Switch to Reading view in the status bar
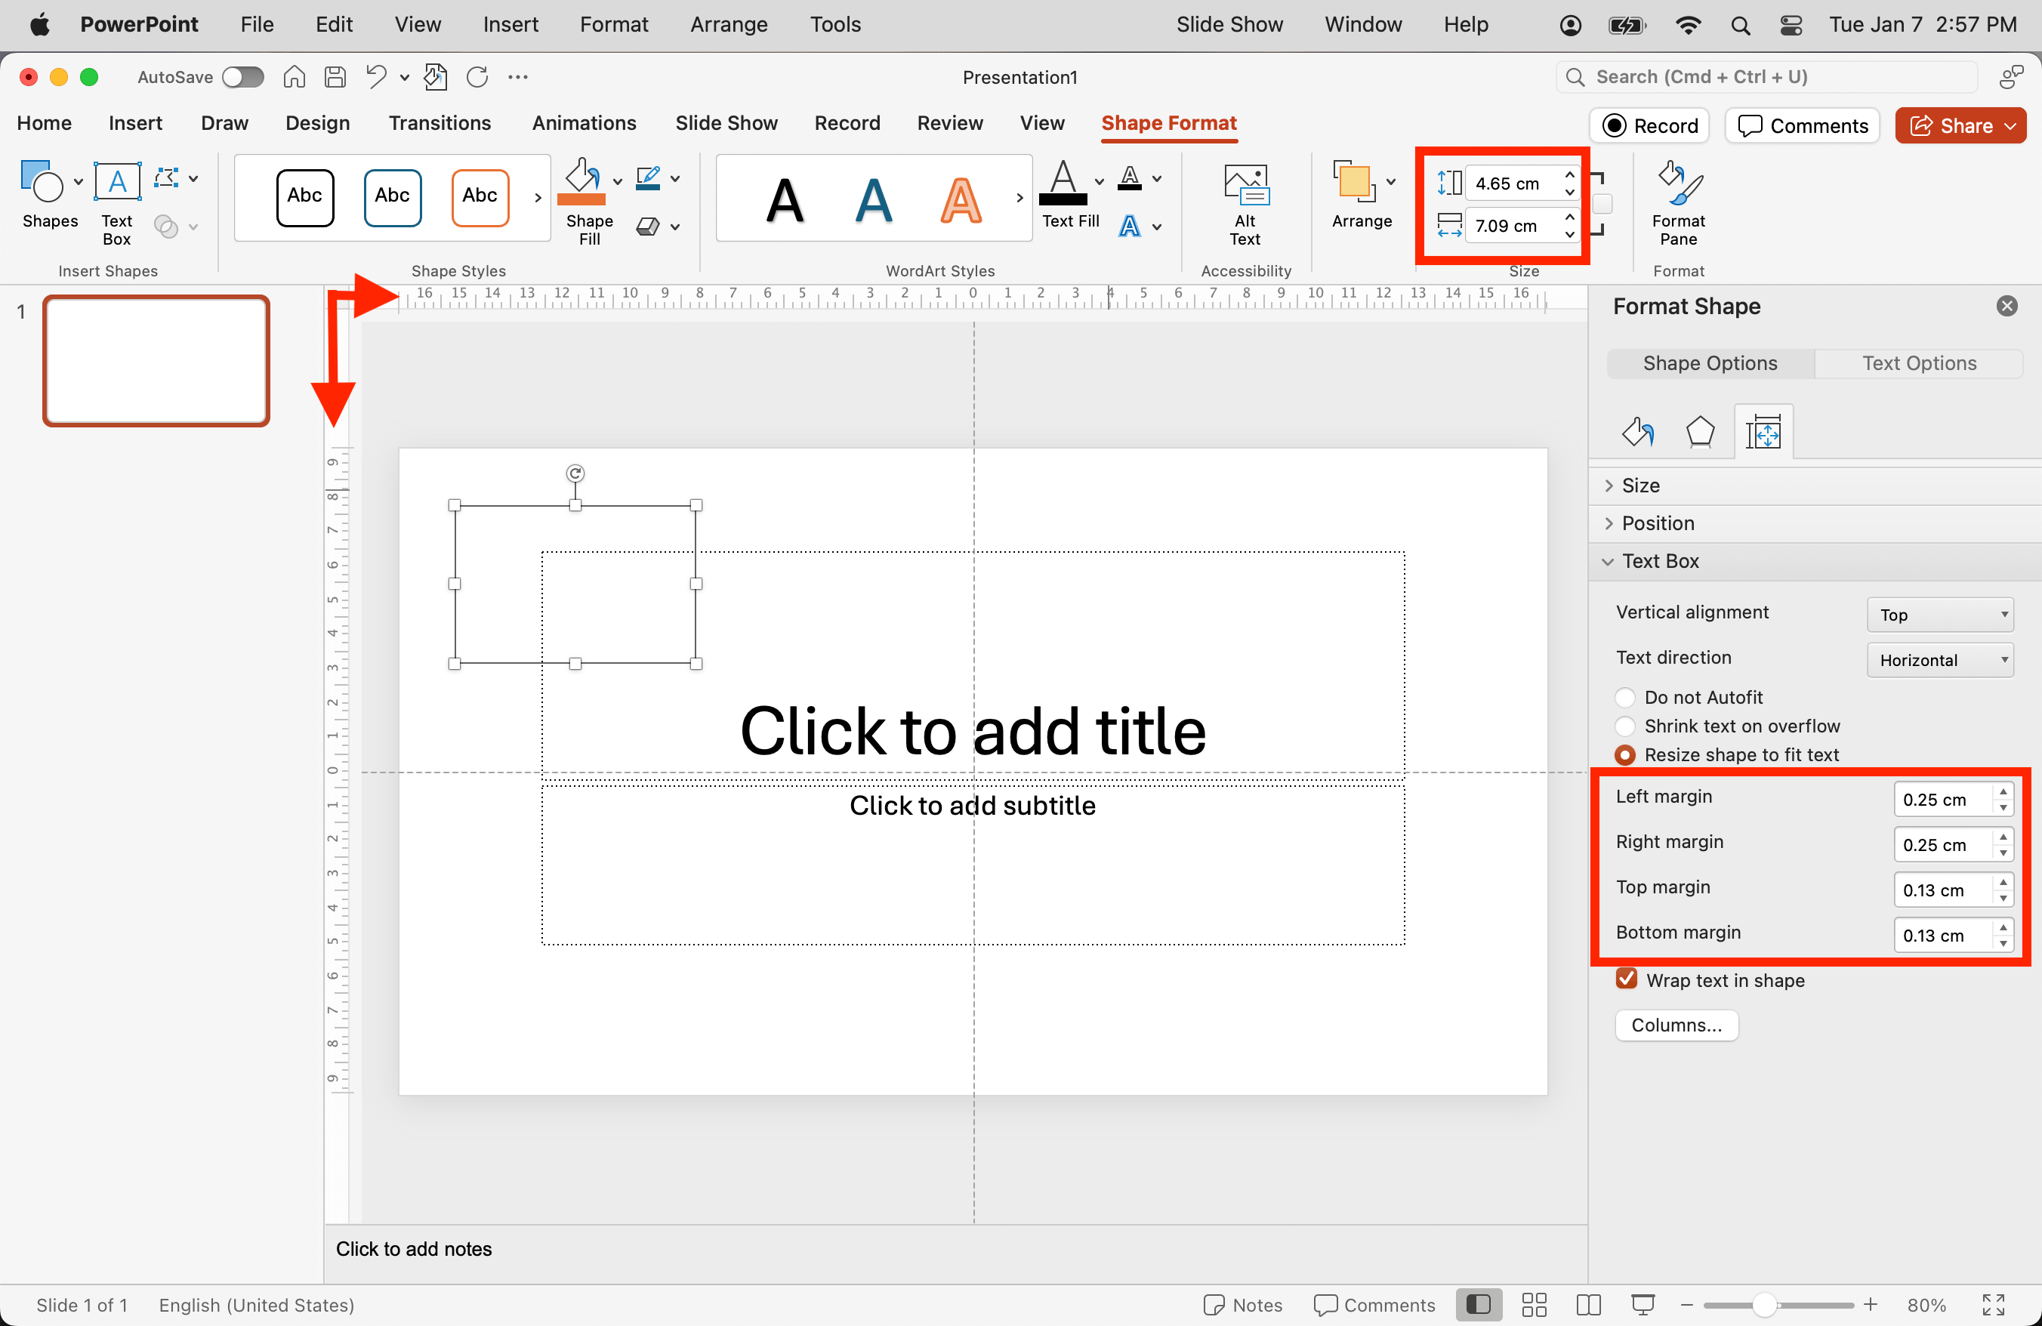The image size is (2042, 1326). pos(1588,1305)
